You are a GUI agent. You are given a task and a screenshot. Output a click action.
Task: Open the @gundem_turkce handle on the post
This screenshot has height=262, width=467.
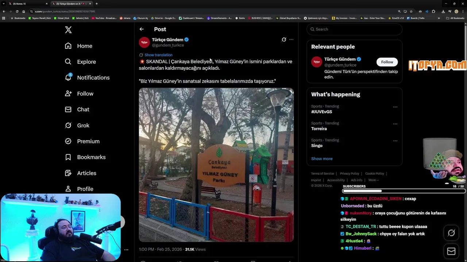168,45
